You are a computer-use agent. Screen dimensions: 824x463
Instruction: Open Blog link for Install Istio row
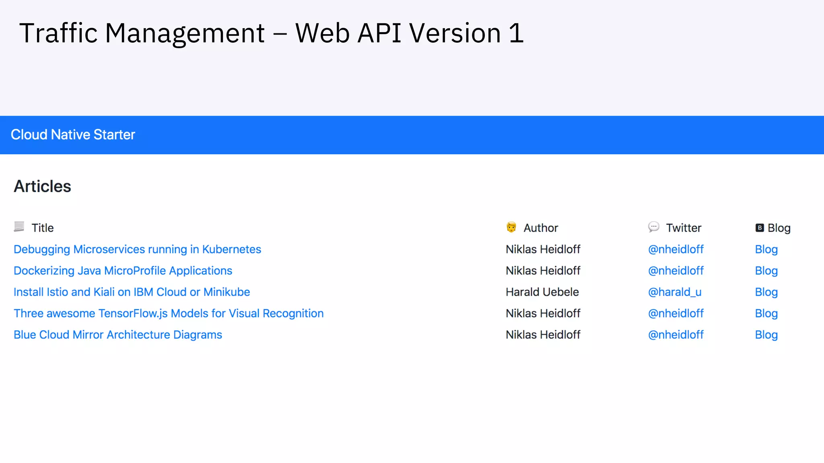pyautogui.click(x=766, y=292)
